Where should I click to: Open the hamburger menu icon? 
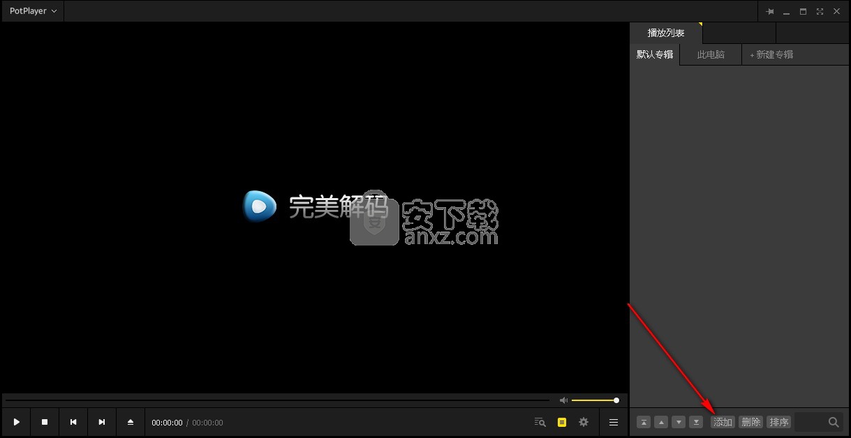[x=614, y=422]
